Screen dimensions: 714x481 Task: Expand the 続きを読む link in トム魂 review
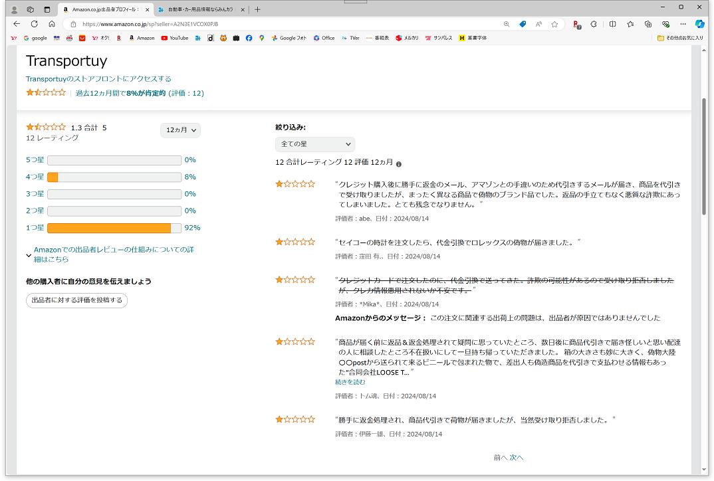pyautogui.click(x=350, y=382)
